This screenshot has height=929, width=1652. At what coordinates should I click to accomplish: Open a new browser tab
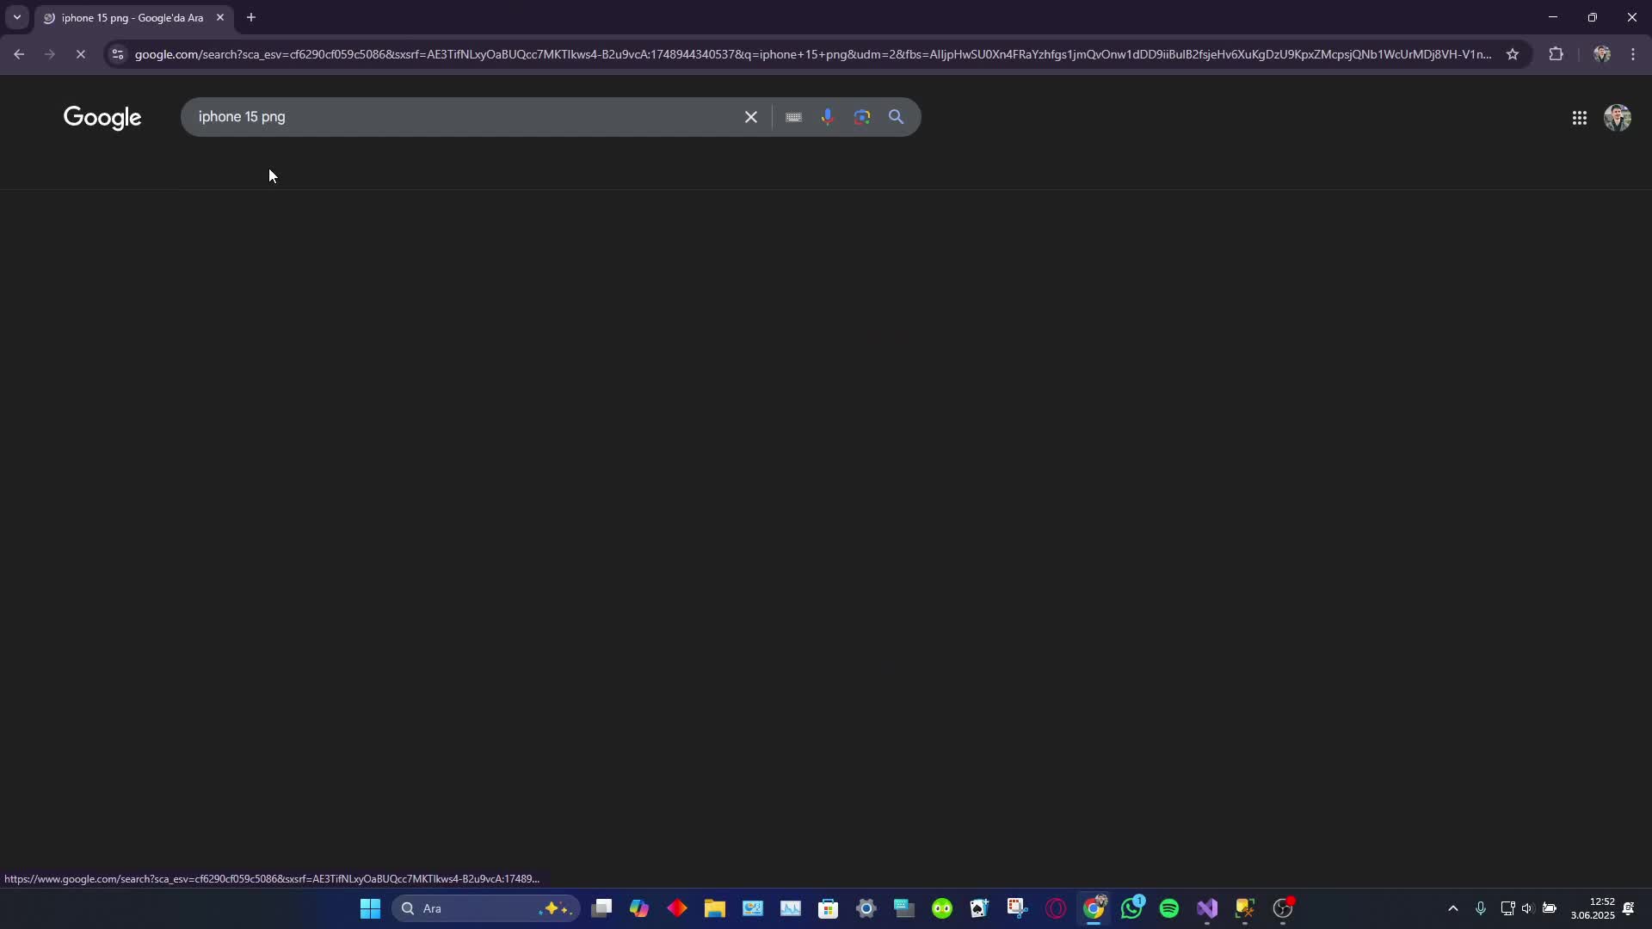click(x=251, y=17)
